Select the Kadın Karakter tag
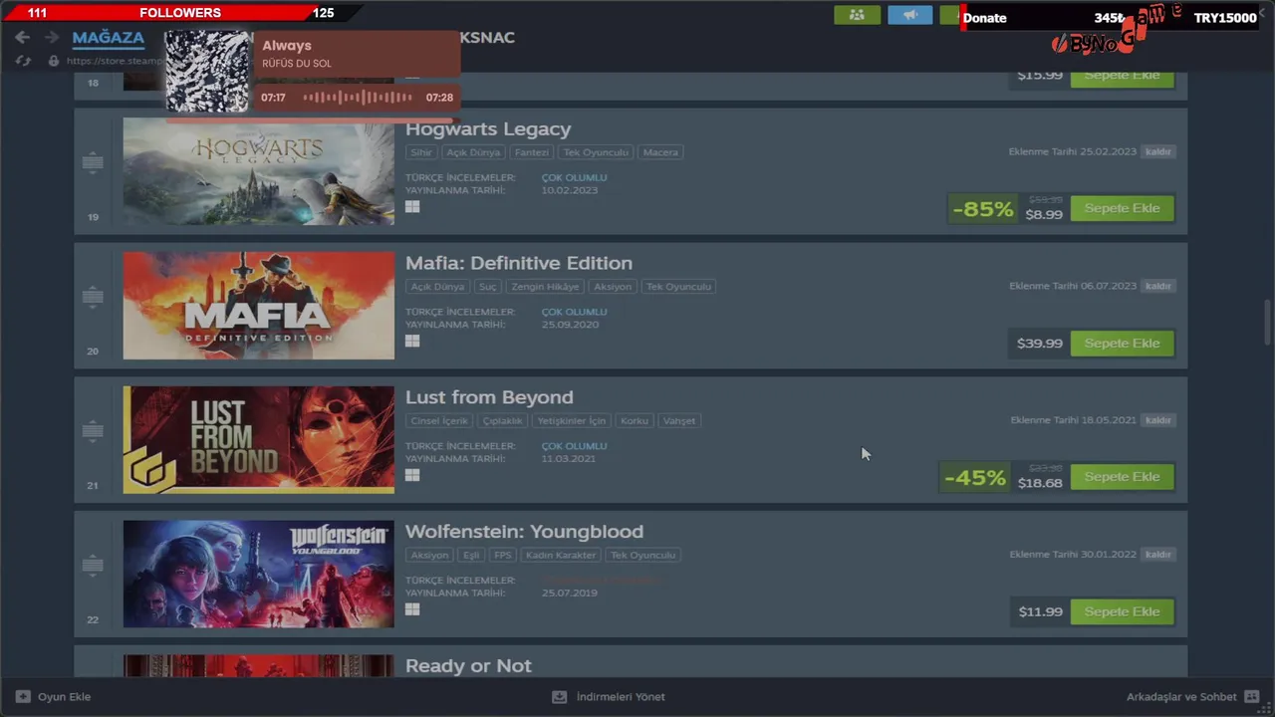 [x=561, y=556]
